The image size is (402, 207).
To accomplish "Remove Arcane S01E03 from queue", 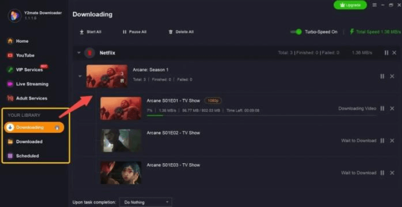I will click(392, 173).
